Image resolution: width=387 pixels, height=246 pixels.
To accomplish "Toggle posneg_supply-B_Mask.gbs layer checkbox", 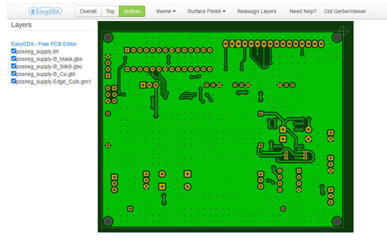I will tap(14, 58).
